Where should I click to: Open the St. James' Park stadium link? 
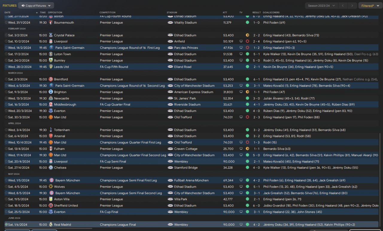(185, 98)
